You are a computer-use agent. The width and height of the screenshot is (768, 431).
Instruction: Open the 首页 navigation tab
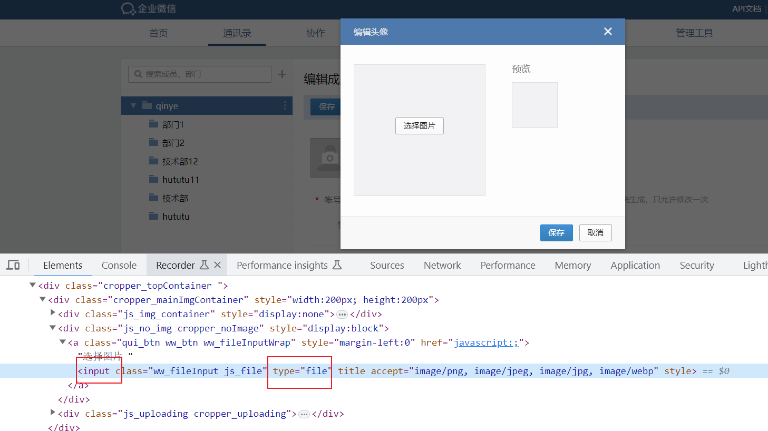(158, 33)
